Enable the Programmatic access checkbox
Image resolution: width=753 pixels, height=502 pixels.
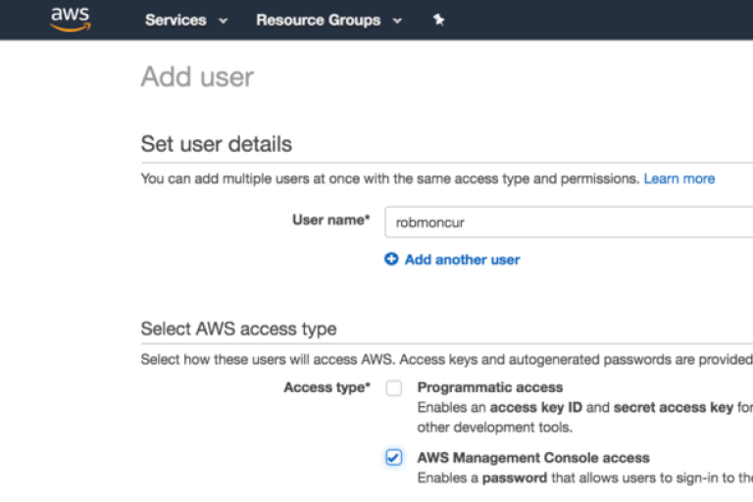click(x=394, y=388)
